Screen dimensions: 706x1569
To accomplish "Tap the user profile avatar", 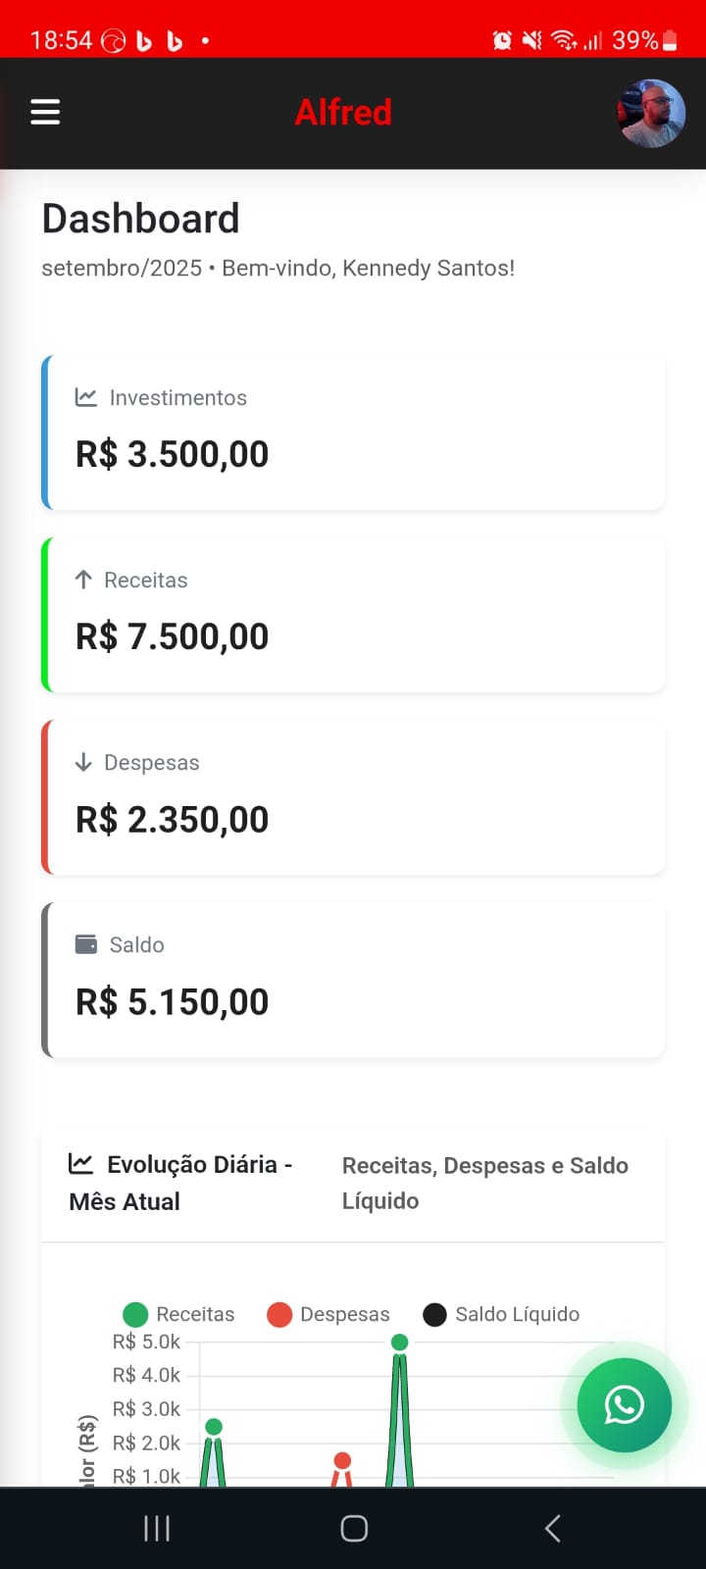I will 650,113.
